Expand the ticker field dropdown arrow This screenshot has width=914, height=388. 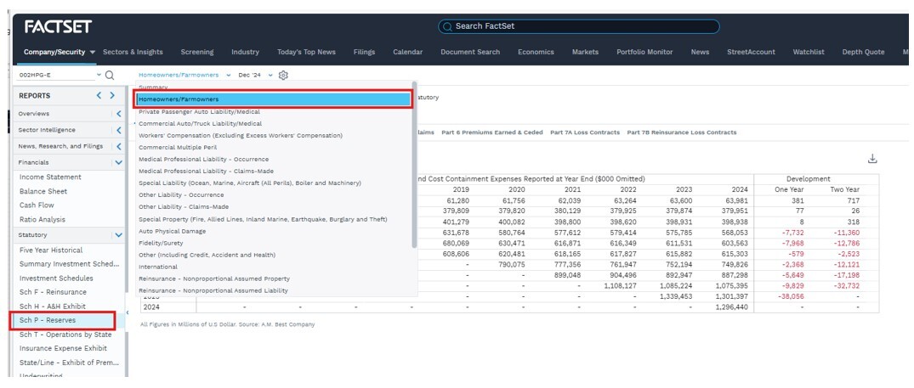click(99, 75)
